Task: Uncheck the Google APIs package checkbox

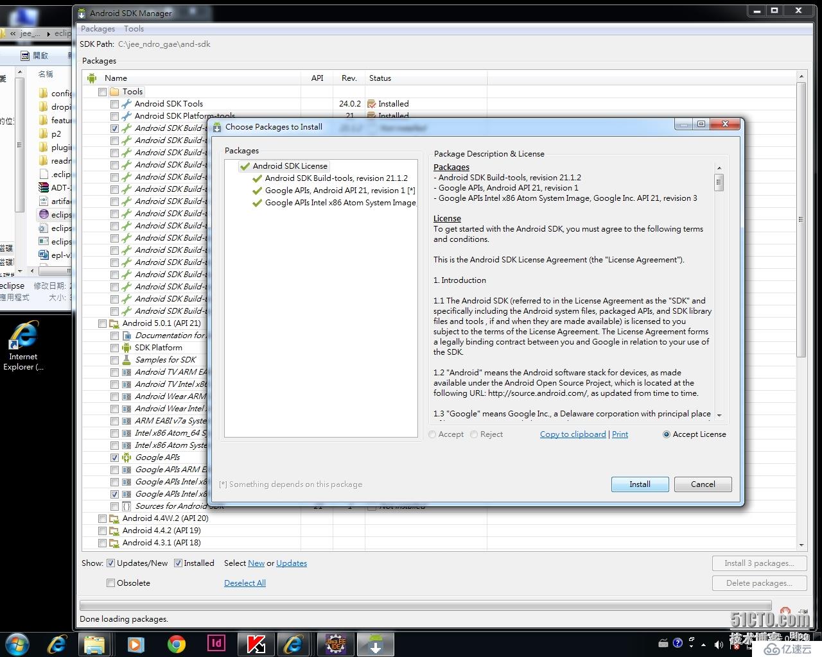Action: point(114,457)
